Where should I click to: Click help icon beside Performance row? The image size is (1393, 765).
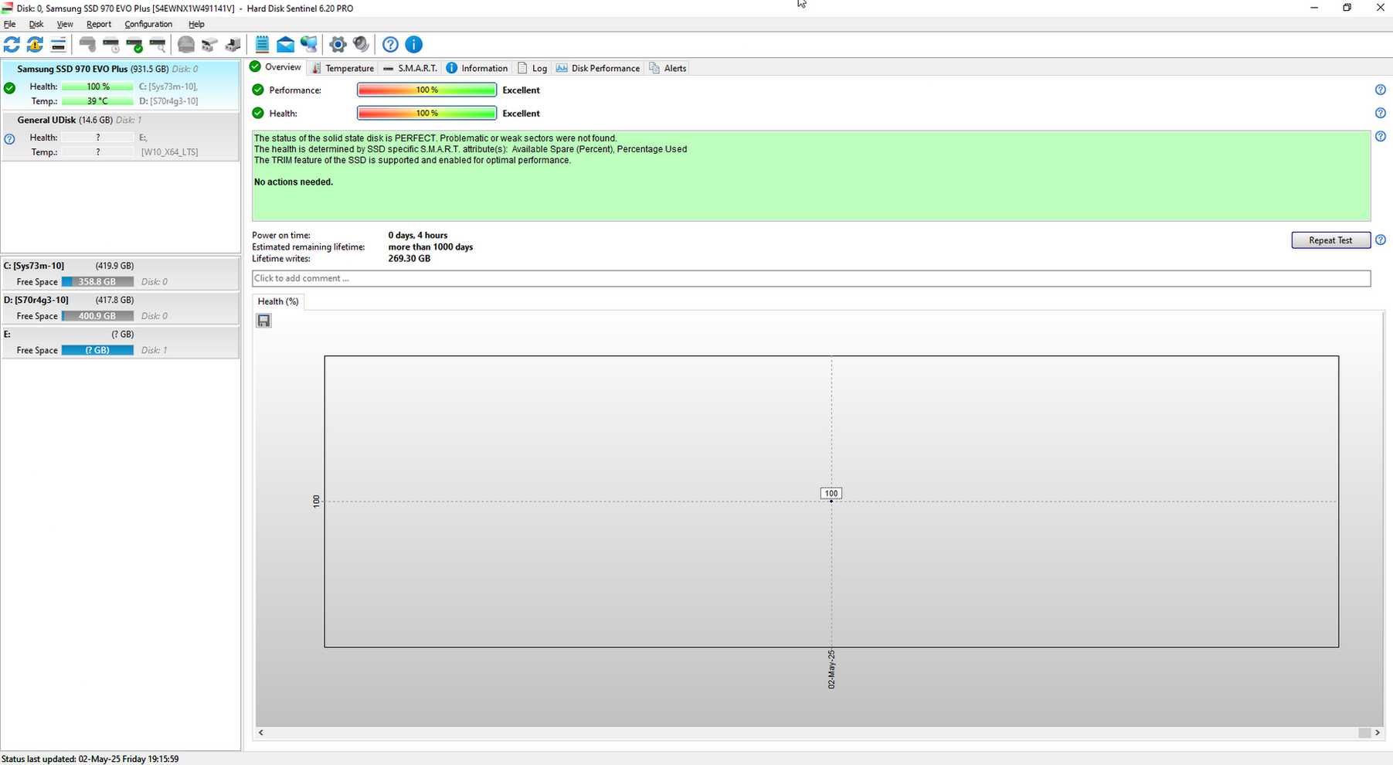[x=1380, y=90]
